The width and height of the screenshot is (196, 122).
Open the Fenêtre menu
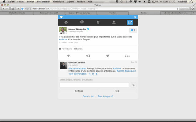(x=81, y=2)
